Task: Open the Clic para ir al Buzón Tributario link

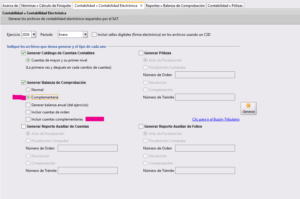Action: point(216,119)
